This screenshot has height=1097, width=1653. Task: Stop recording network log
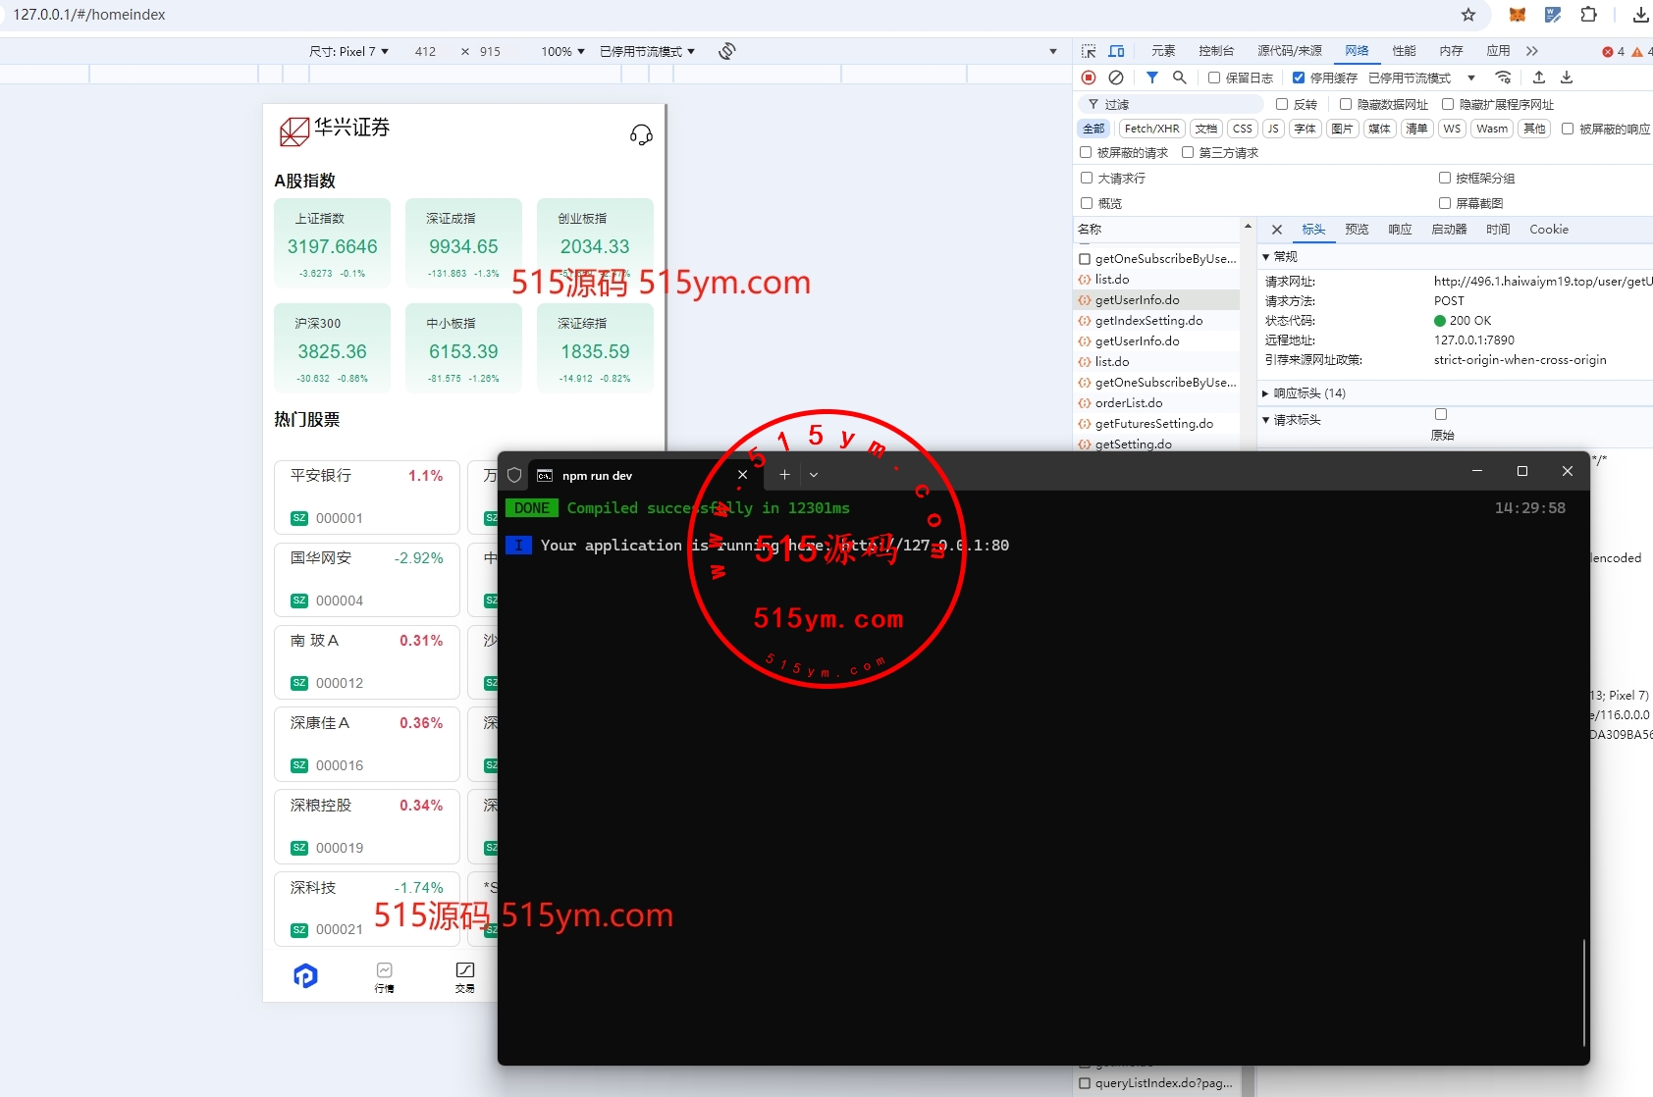(x=1089, y=78)
